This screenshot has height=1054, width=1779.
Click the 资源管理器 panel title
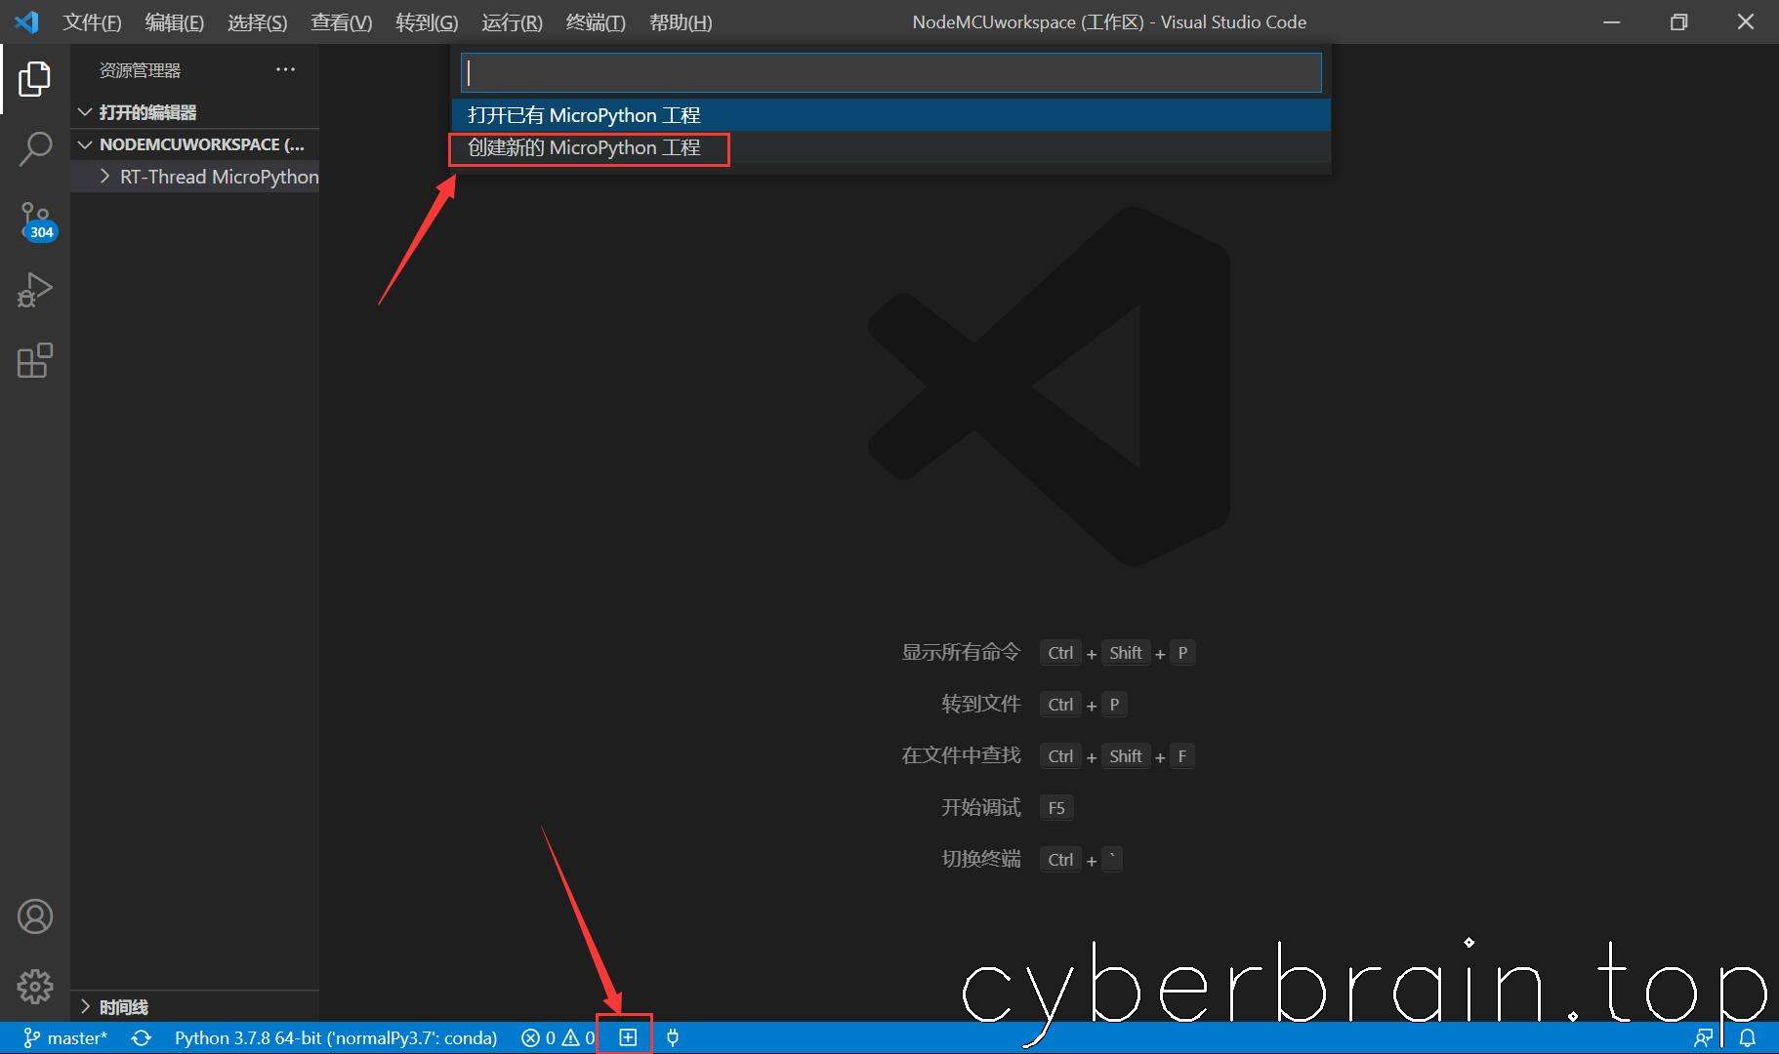click(x=140, y=70)
